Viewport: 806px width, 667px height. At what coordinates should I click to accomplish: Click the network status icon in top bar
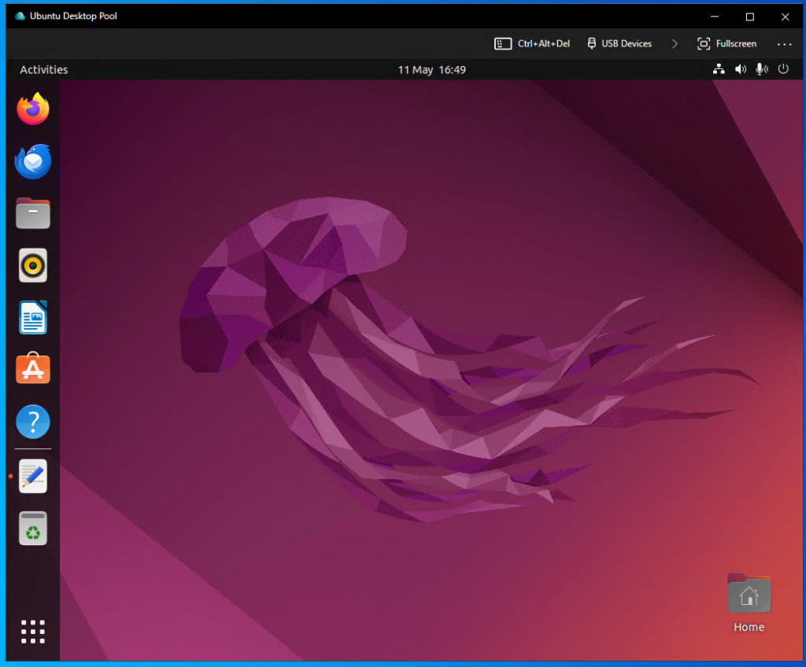point(719,69)
